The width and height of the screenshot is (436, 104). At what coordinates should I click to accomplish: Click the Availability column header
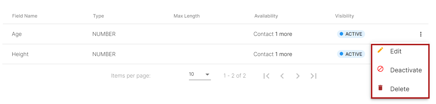pyautogui.click(x=266, y=16)
